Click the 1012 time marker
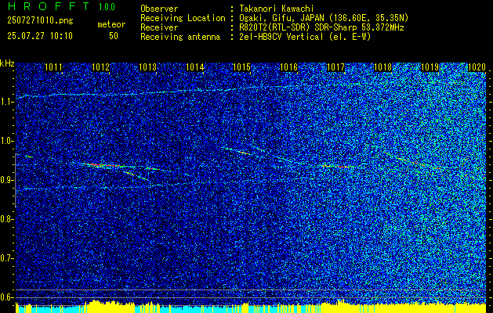This screenshot has width=493, height=313. click(x=100, y=67)
